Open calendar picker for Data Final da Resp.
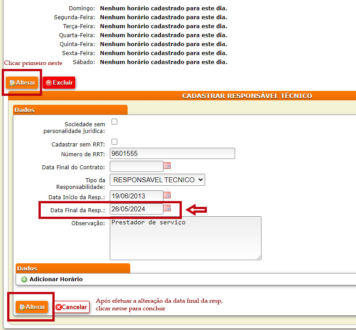The image size is (356, 330). [x=167, y=208]
